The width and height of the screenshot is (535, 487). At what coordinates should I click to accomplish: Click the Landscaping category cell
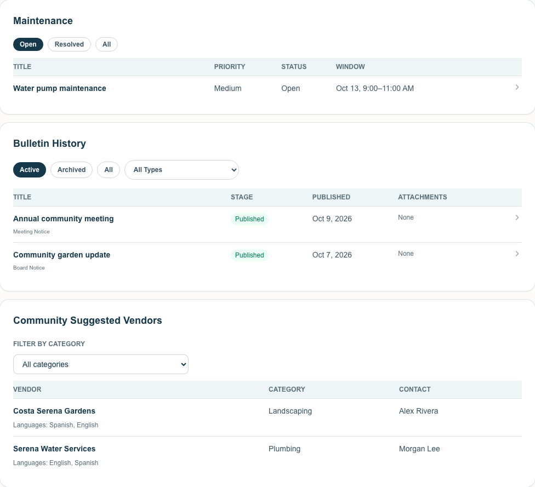coord(290,411)
